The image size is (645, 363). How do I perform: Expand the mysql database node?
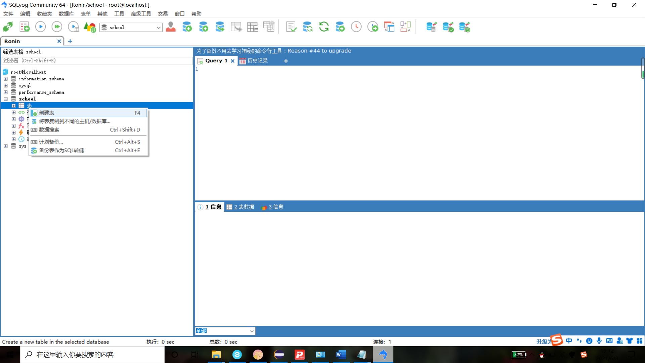[x=5, y=85]
